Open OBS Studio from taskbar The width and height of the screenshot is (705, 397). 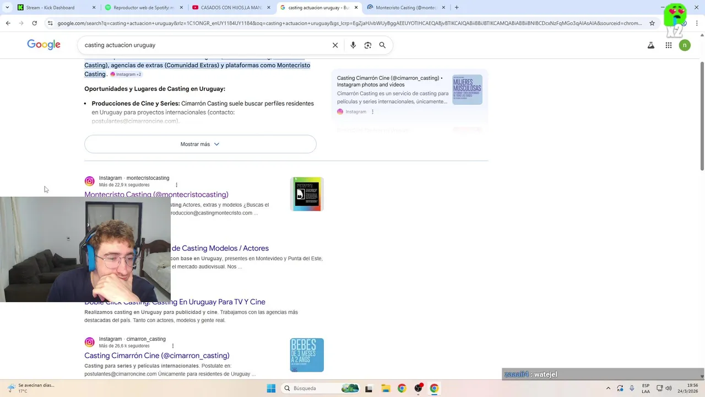click(x=418, y=388)
